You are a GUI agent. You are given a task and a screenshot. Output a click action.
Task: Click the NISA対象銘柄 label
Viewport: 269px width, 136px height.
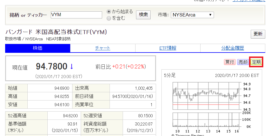click(x=58, y=39)
